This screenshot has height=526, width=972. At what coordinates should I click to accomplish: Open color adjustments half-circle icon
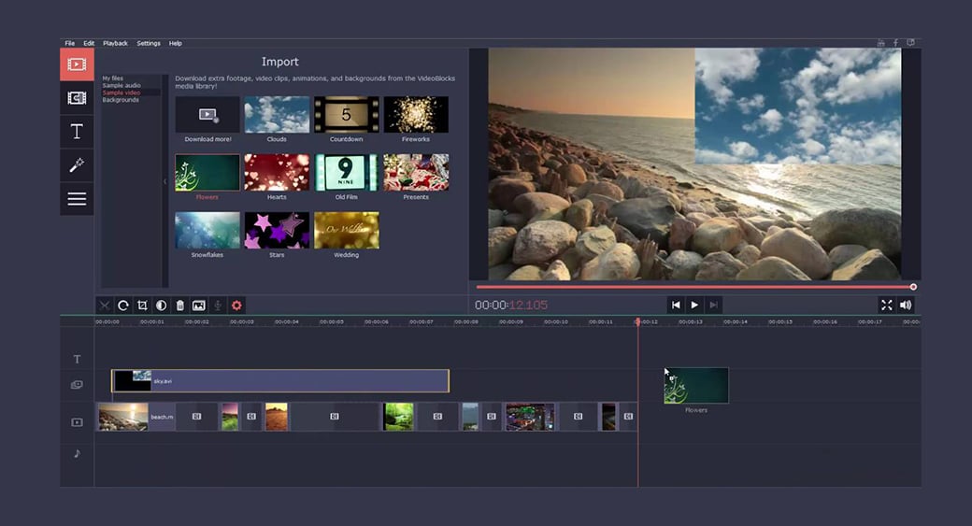coord(161,306)
